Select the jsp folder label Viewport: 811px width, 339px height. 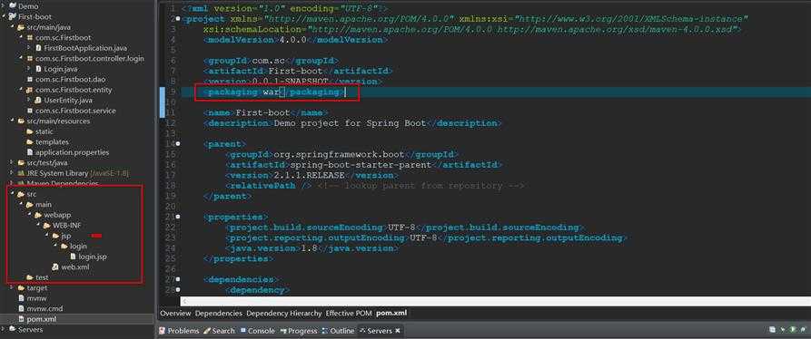(65, 236)
